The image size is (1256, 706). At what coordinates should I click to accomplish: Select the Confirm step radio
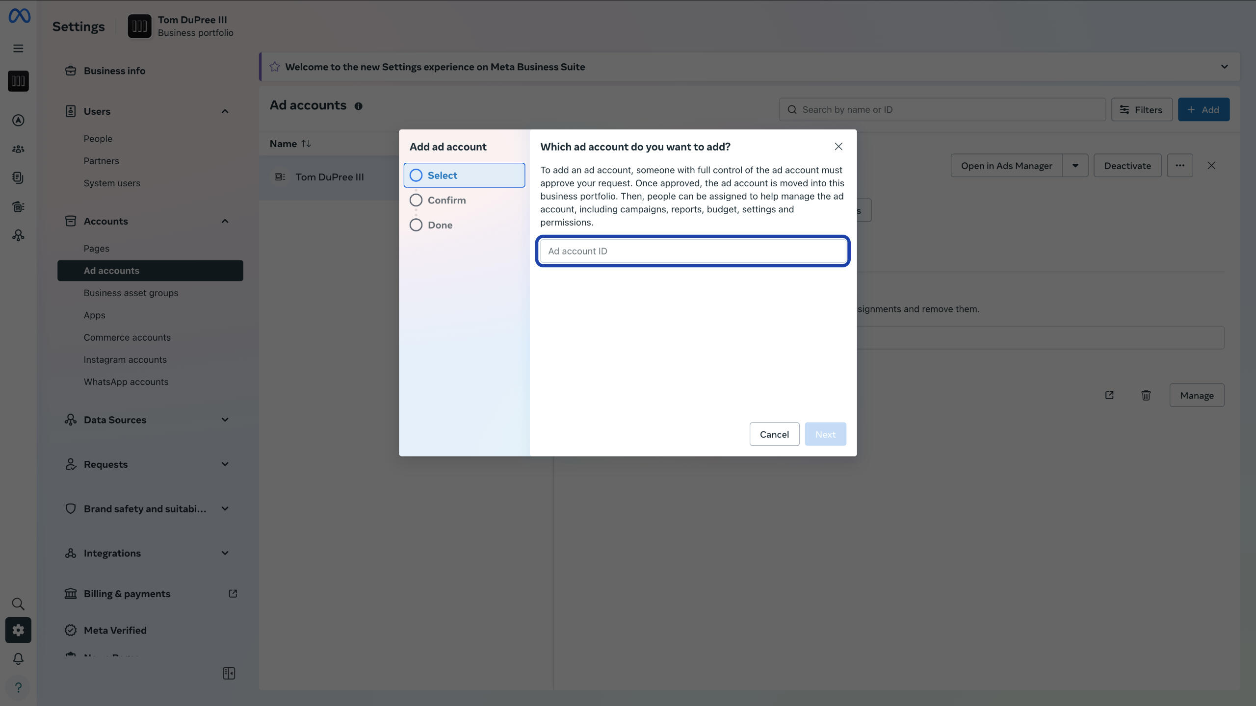click(416, 200)
